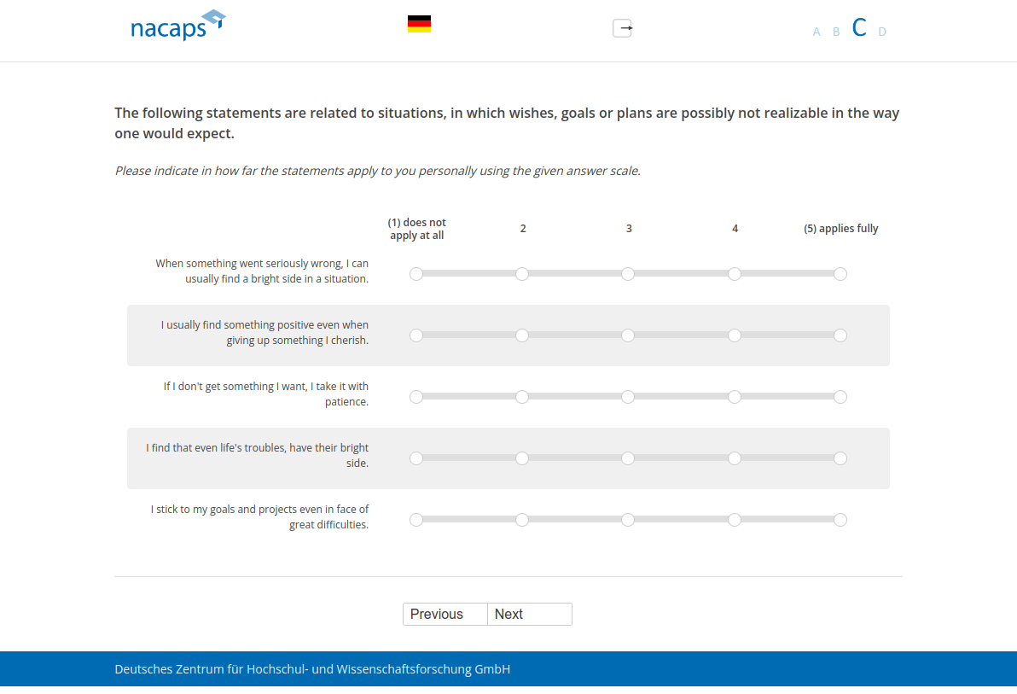The image size is (1017, 694).
Task: Select 1 for 'stick to my goals' statement
Action: tap(416, 520)
